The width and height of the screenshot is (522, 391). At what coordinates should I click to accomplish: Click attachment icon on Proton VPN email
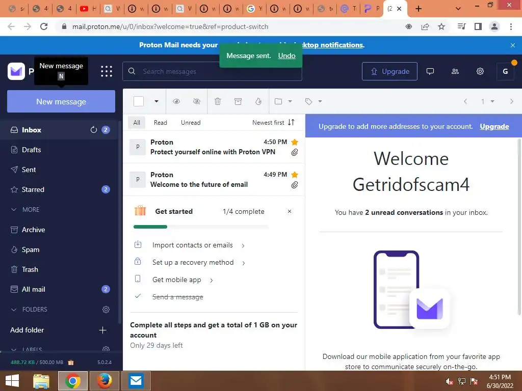pyautogui.click(x=295, y=152)
